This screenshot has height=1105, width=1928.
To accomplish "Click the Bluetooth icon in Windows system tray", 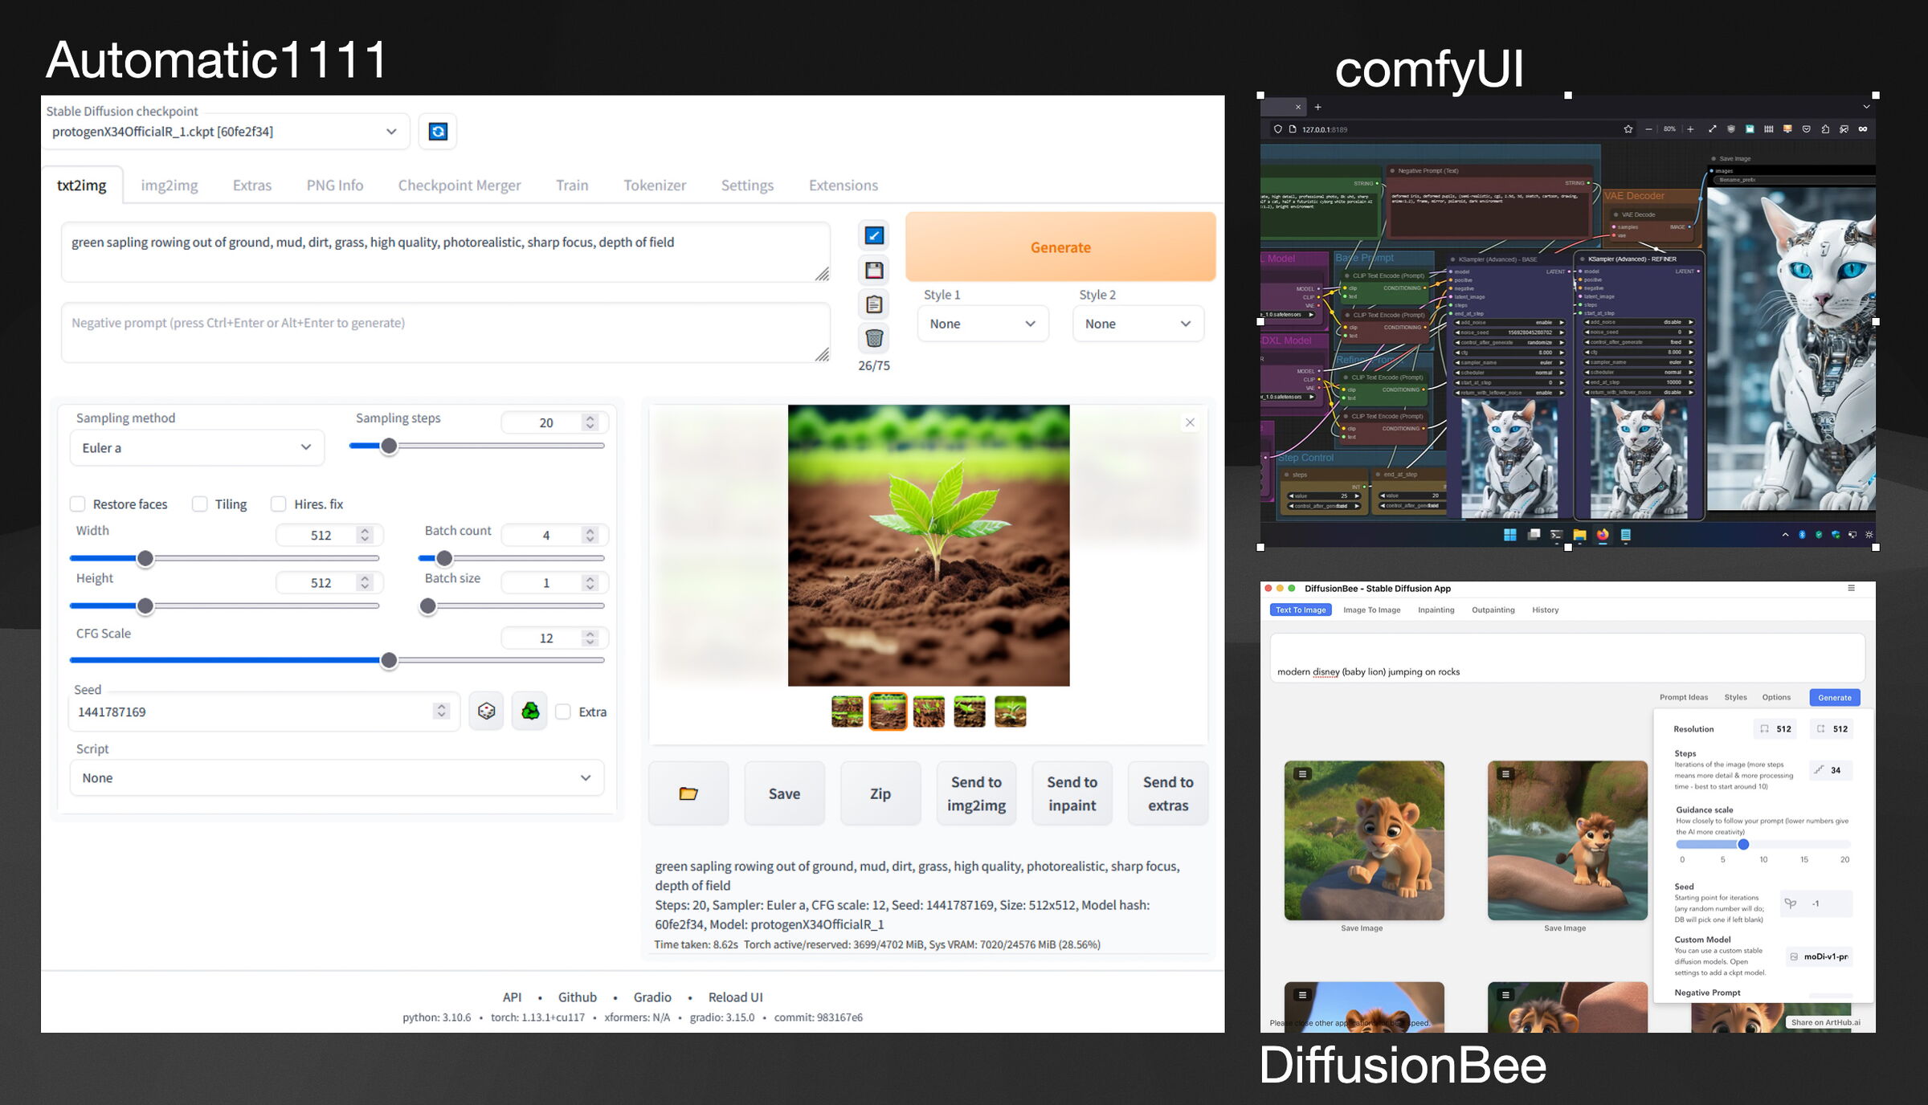I will click(x=1802, y=535).
